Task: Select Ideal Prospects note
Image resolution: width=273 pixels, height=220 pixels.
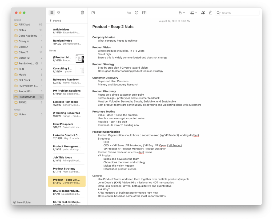Action: pyautogui.click(x=67, y=126)
